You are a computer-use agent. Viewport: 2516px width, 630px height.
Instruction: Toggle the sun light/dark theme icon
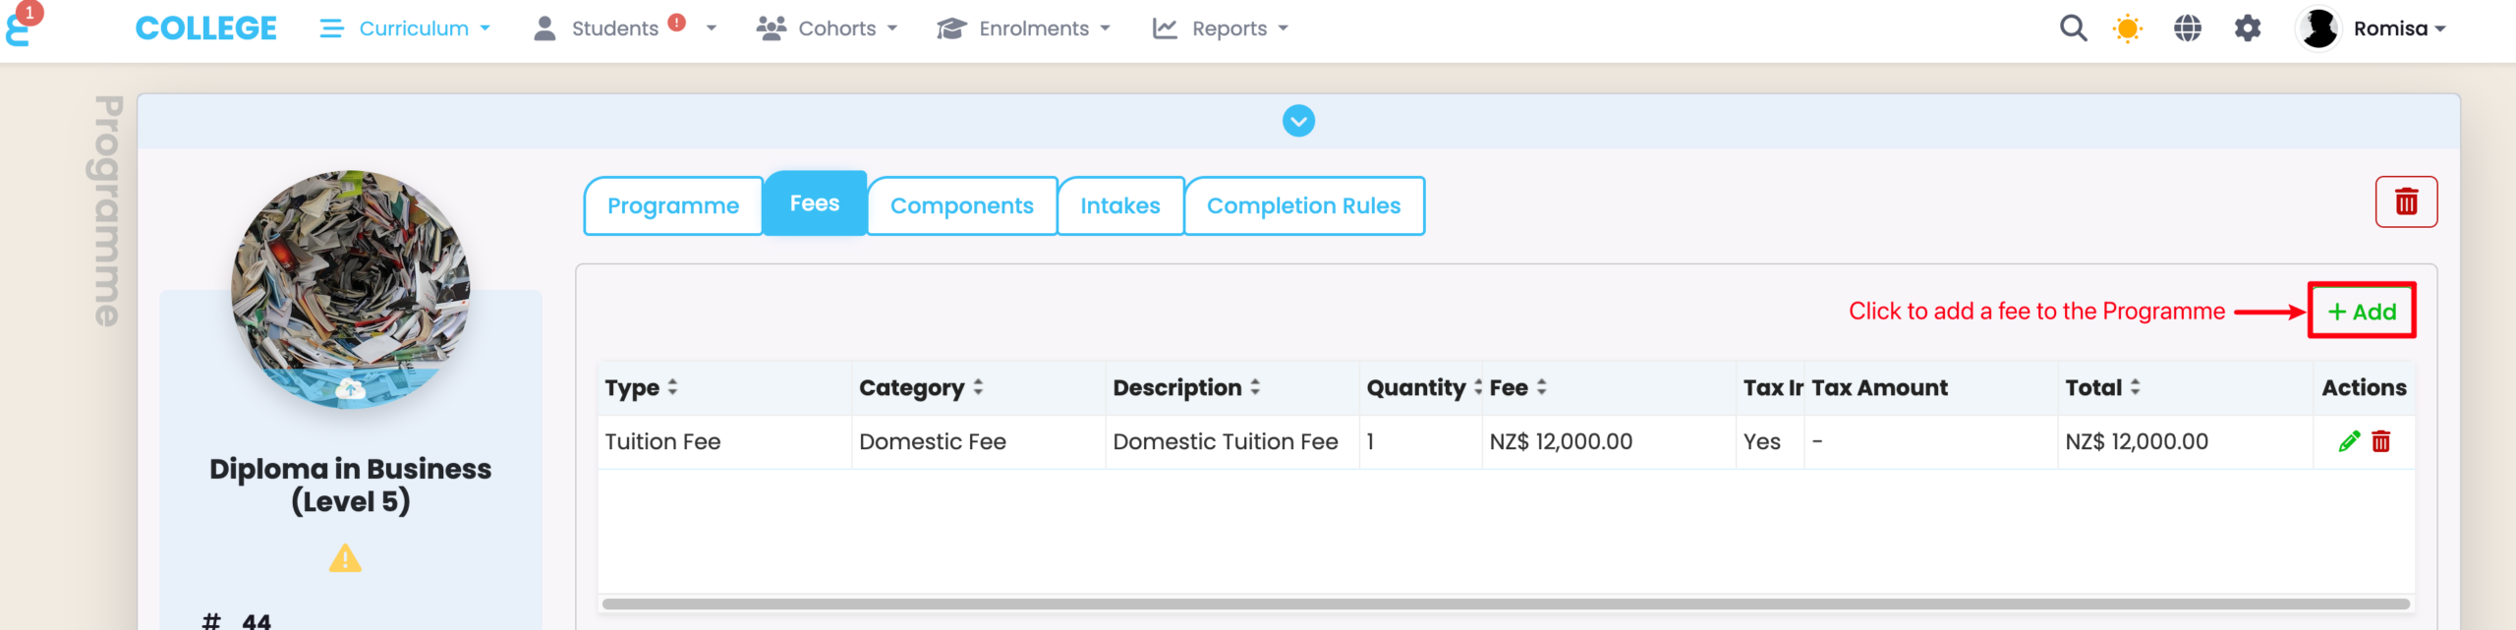(x=2128, y=29)
